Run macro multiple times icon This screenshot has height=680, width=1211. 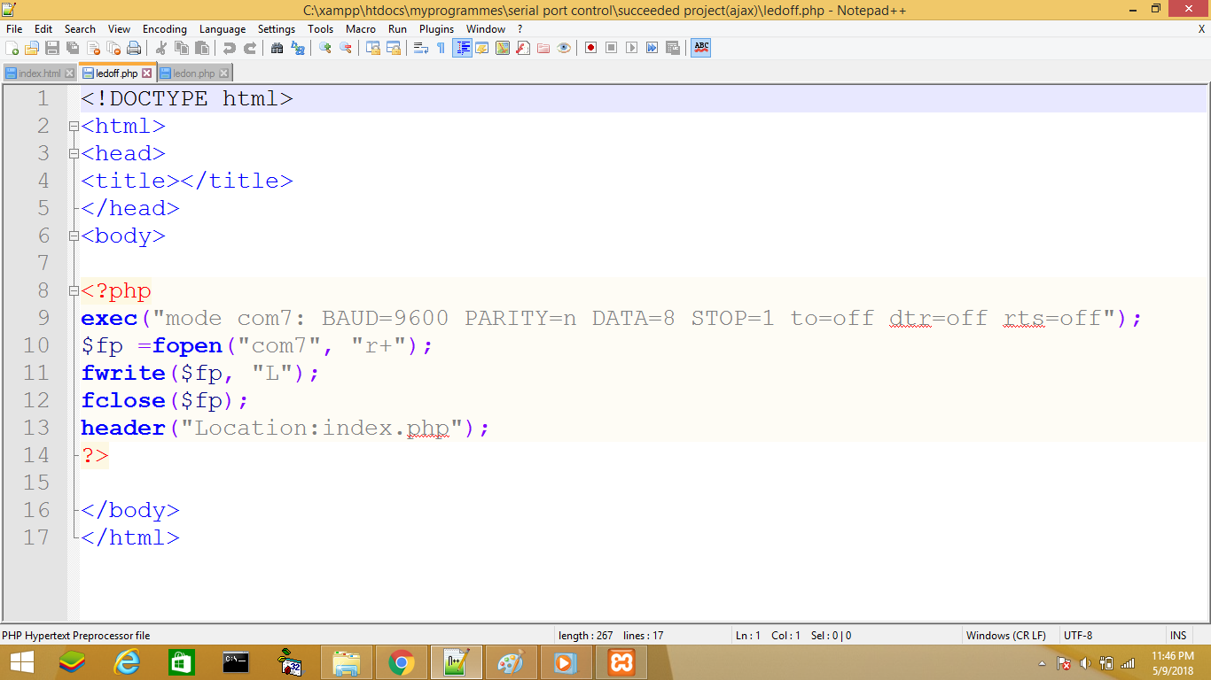point(652,48)
